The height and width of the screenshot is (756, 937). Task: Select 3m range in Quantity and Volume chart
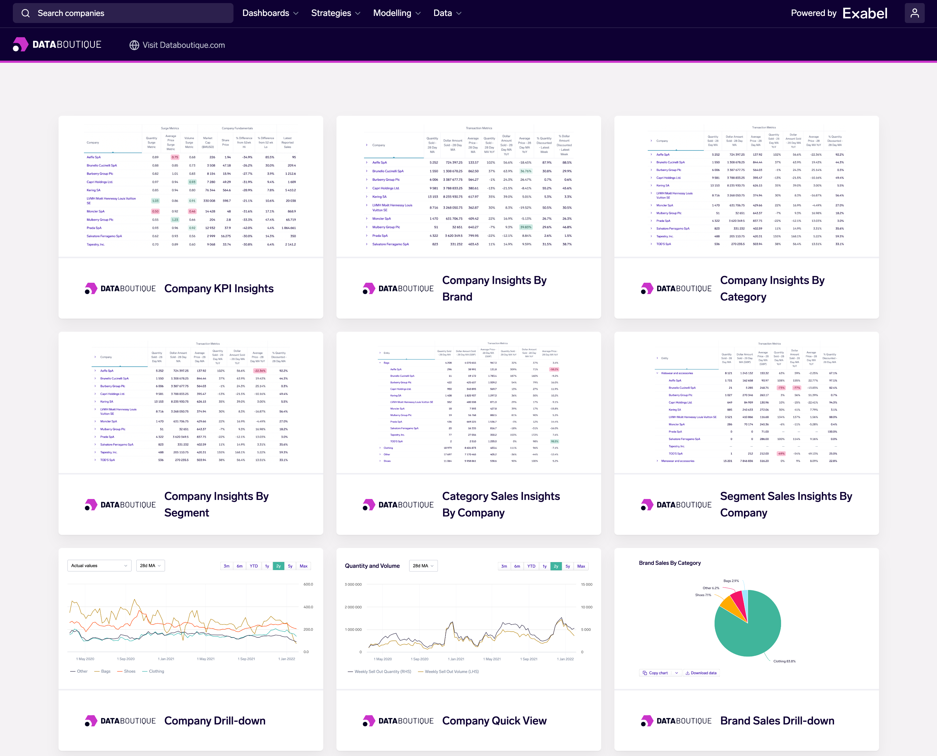tap(504, 566)
